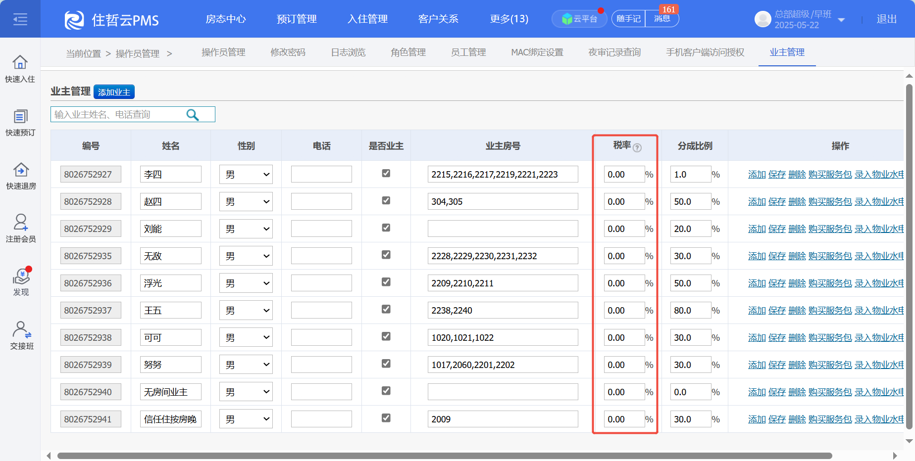The image size is (915, 461).
Task: Switch to the 夜审记录查询 tab
Action: (614, 52)
